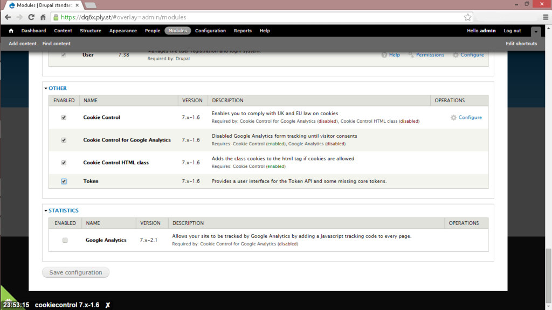Open Configure link for Cookie Control
The height and width of the screenshot is (310, 552).
pos(470,117)
